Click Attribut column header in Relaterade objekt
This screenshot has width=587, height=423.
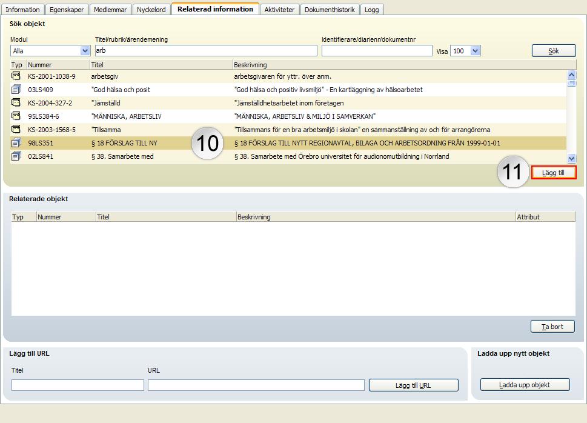click(545, 217)
